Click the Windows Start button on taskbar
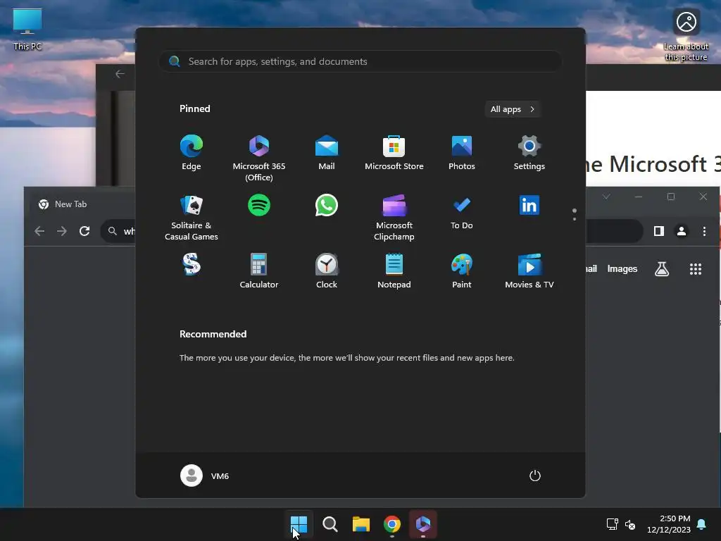Screen dimensions: 721x541 pyautogui.click(x=299, y=524)
